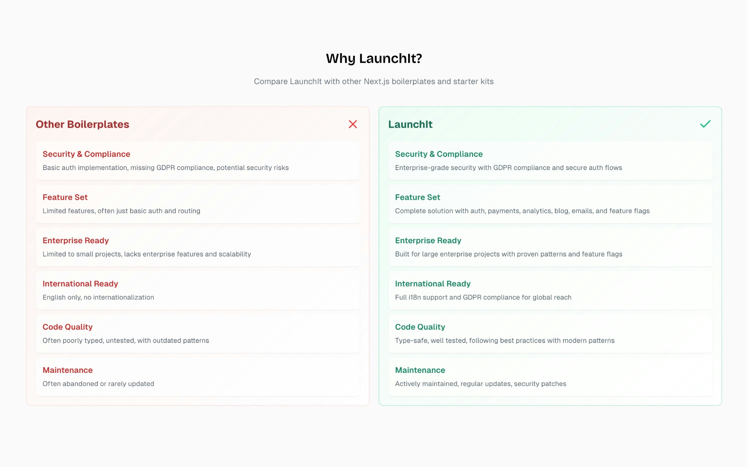Image resolution: width=747 pixels, height=467 pixels.
Task: Click the red 'Code Quality' heading
Action: pyautogui.click(x=67, y=327)
